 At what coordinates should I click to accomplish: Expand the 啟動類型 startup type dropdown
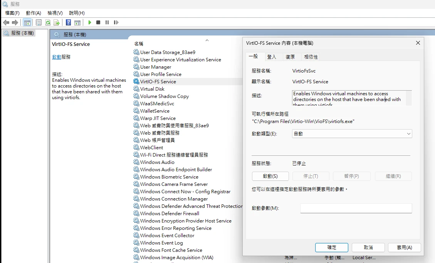coord(352,134)
